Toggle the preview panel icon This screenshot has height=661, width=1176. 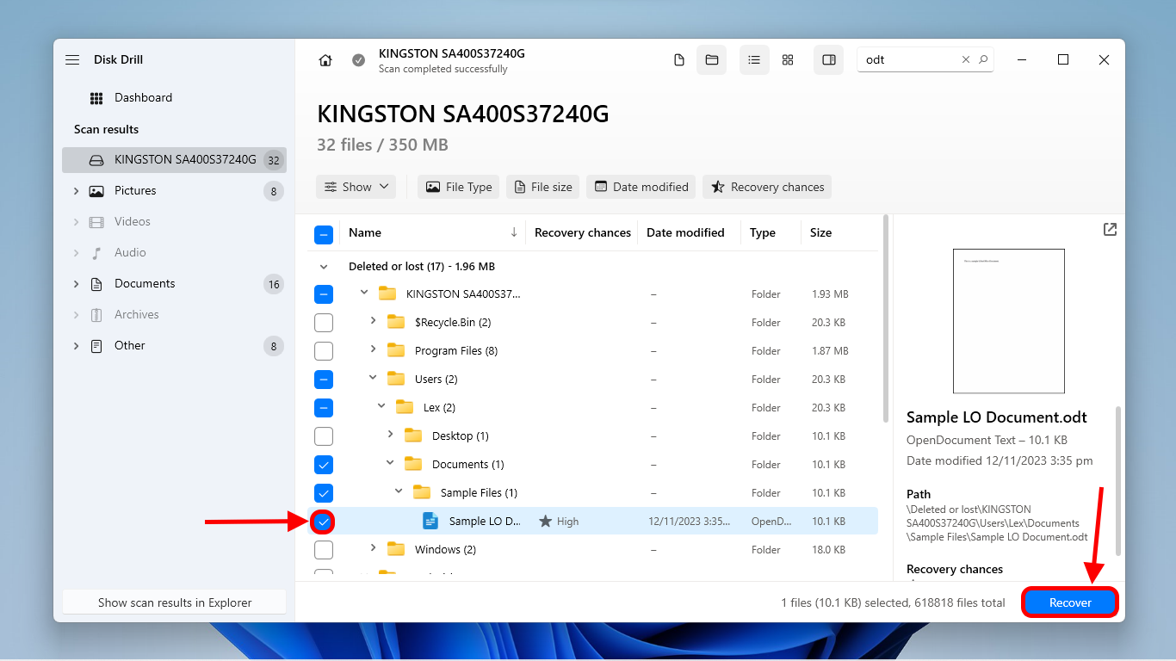point(828,59)
